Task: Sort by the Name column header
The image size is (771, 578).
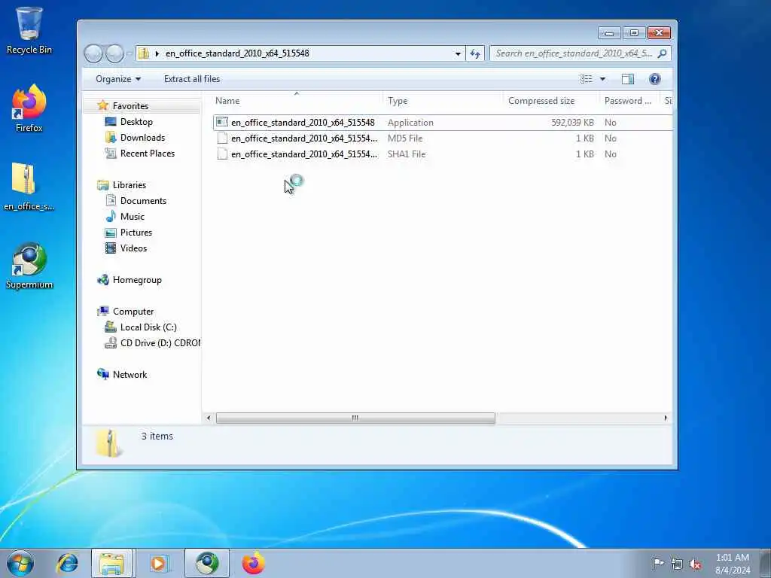Action: (297, 101)
